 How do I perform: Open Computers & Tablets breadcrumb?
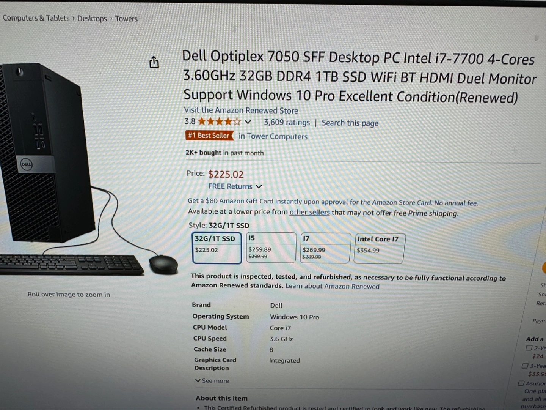coord(36,18)
